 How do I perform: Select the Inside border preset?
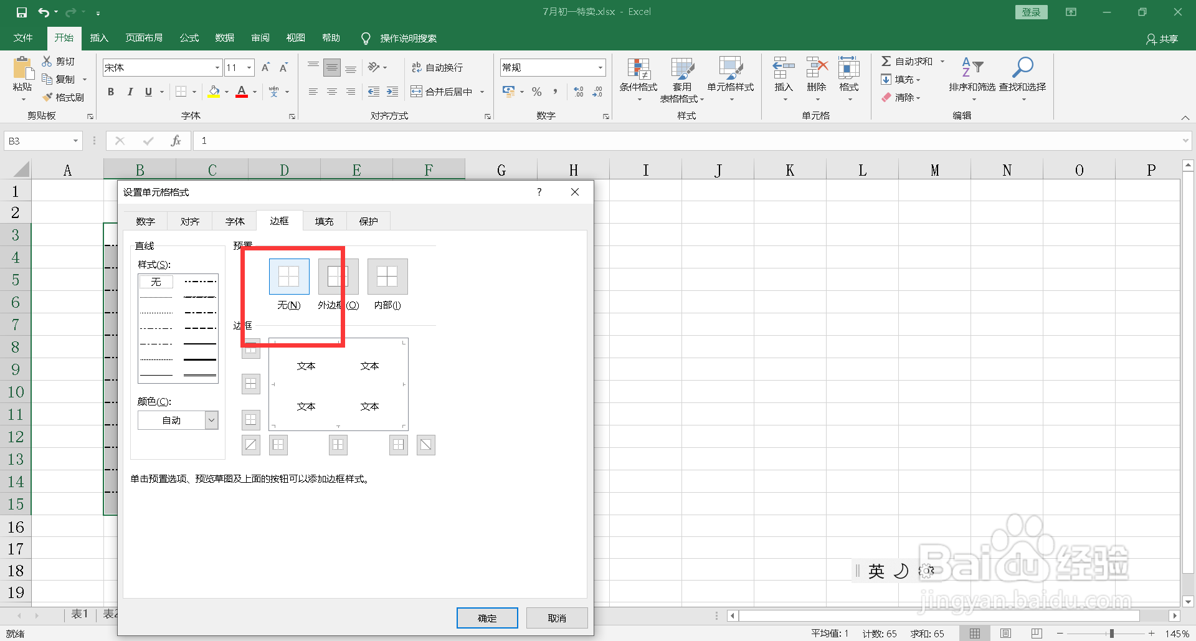(x=387, y=277)
